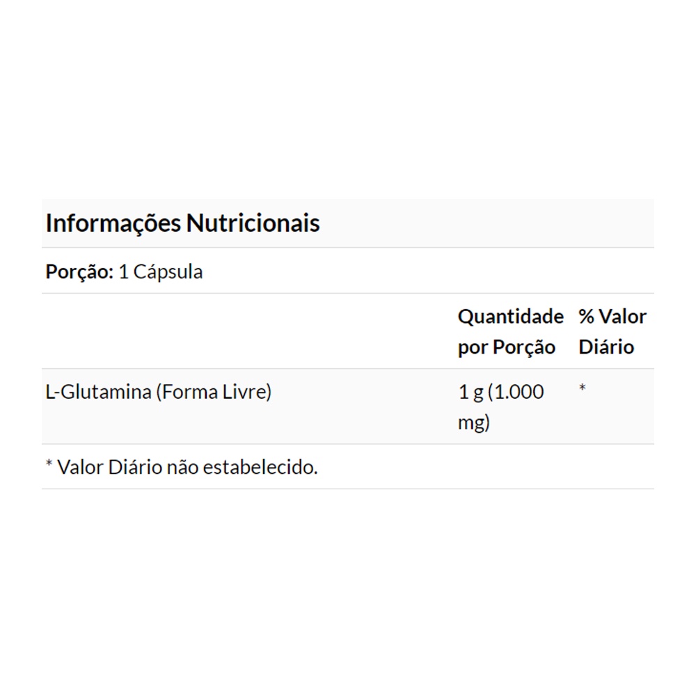Click the "1 g" amount value

tap(470, 392)
